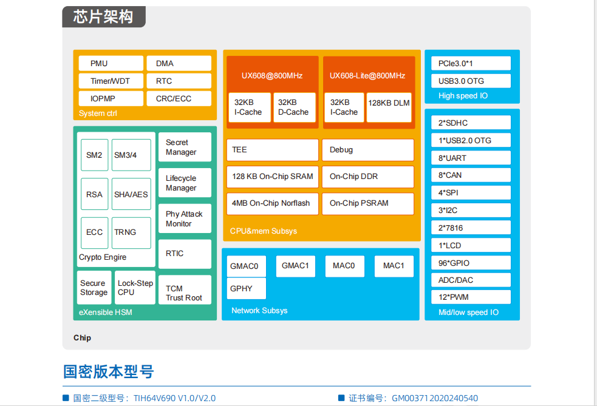597x406 pixels.
Task: Select the Timer/WDT block
Action: click(x=111, y=81)
